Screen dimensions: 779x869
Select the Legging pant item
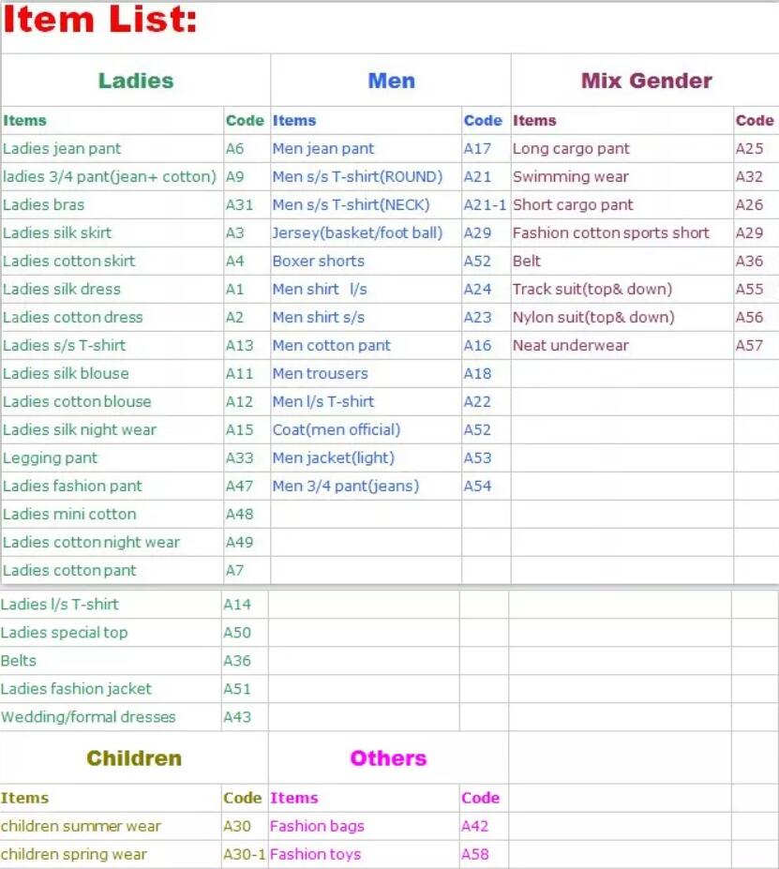[x=51, y=457]
